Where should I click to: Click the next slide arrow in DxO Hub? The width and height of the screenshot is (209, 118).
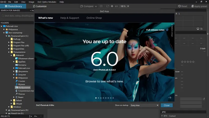tap(170, 97)
